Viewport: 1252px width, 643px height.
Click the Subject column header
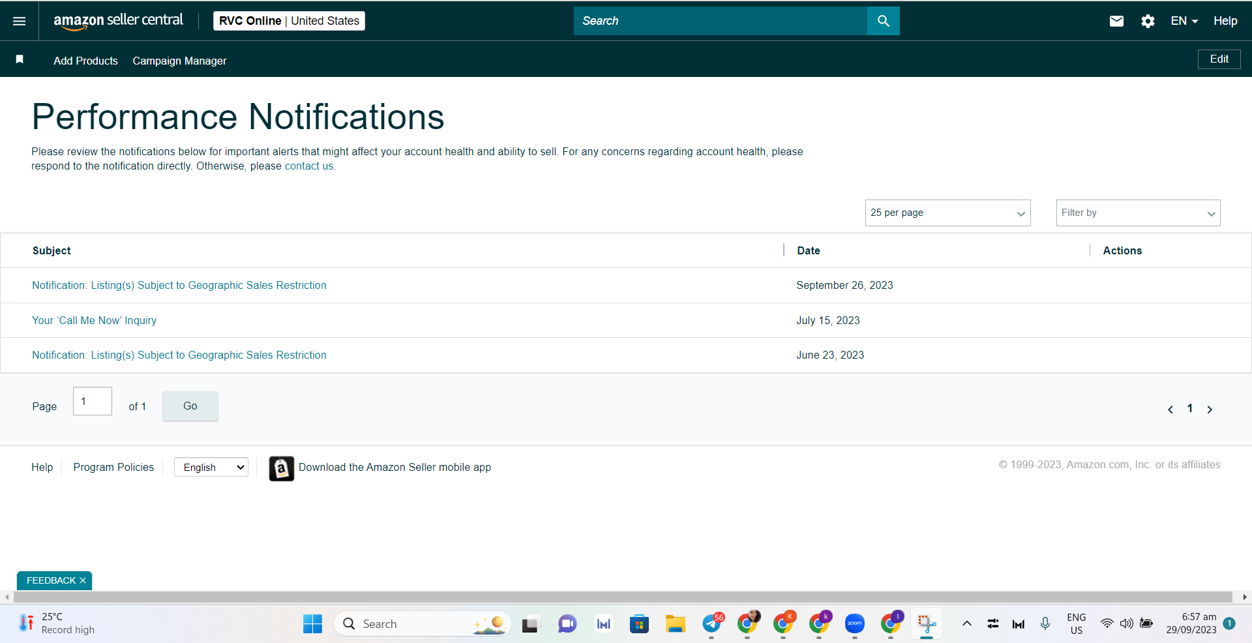coord(52,250)
